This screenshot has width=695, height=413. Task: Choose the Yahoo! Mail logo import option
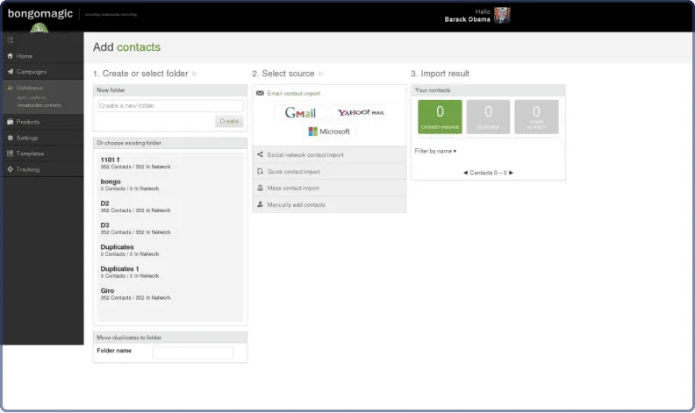(361, 112)
